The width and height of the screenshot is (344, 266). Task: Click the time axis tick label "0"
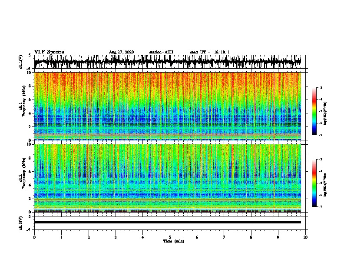click(x=34, y=237)
